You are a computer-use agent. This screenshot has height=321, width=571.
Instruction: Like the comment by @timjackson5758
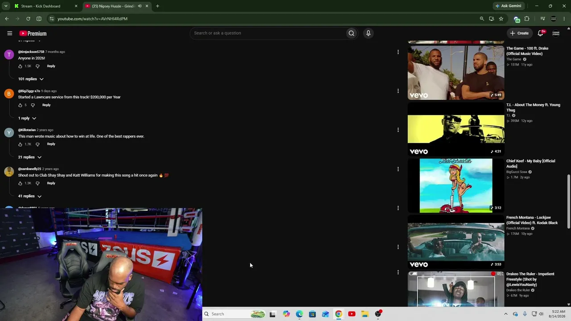pos(20,66)
